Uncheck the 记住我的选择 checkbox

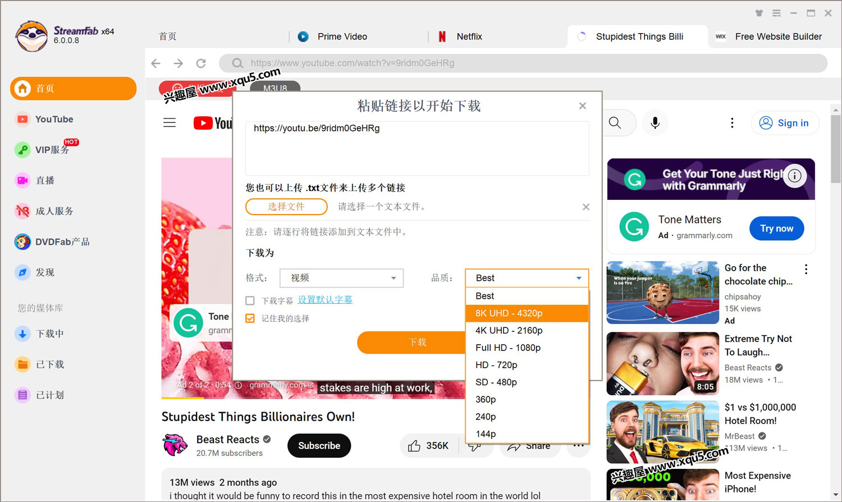click(250, 318)
